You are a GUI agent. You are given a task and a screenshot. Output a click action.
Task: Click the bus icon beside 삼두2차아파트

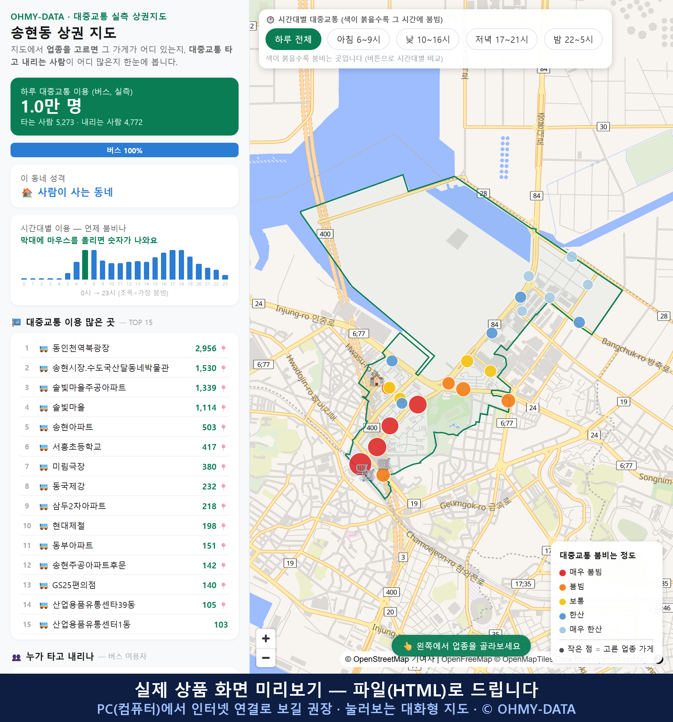43,507
